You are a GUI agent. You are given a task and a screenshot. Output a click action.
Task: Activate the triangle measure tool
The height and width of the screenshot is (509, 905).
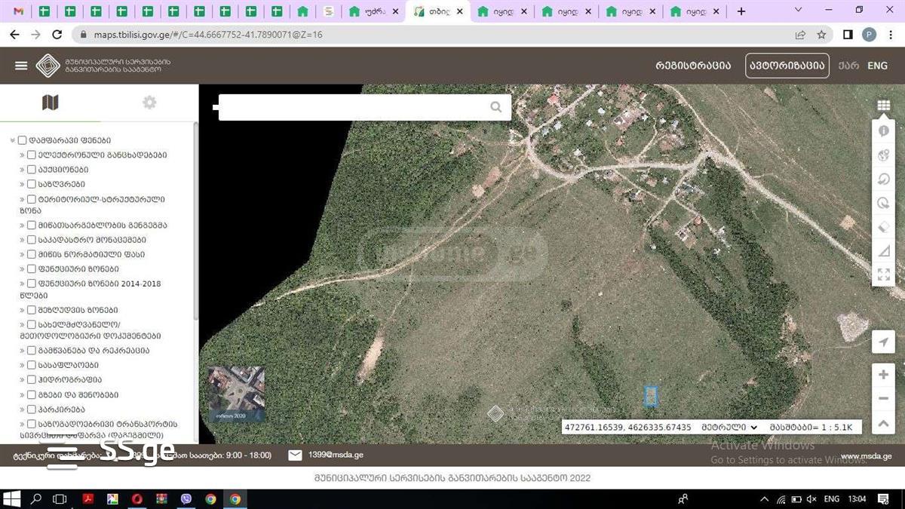coord(883,251)
